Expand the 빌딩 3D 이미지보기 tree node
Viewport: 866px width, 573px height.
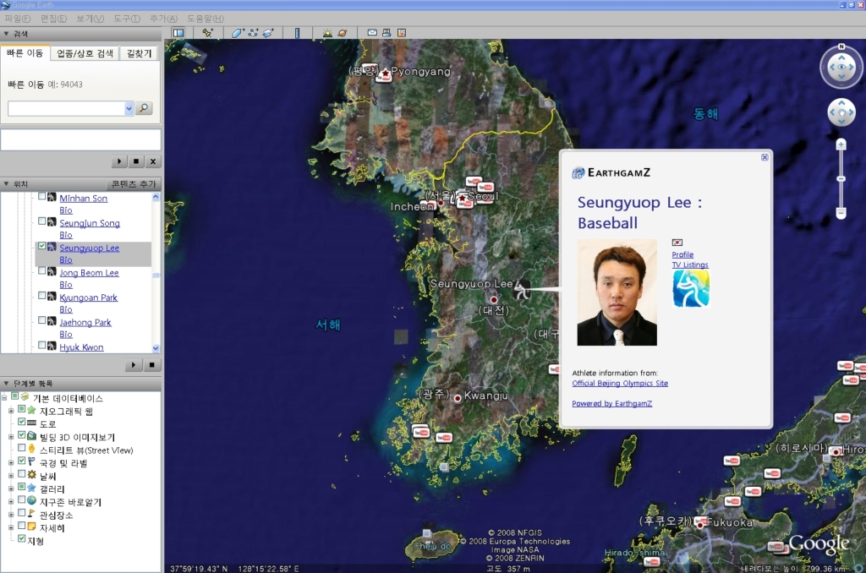(10, 437)
